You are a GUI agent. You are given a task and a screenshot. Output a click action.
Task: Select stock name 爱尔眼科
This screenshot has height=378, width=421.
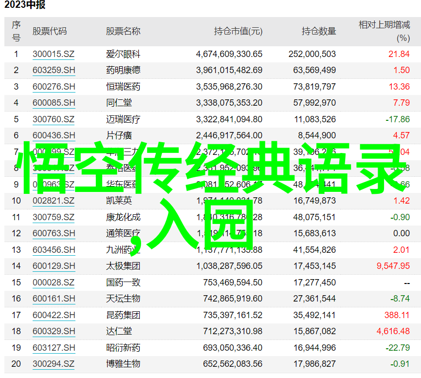pyautogui.click(x=123, y=54)
